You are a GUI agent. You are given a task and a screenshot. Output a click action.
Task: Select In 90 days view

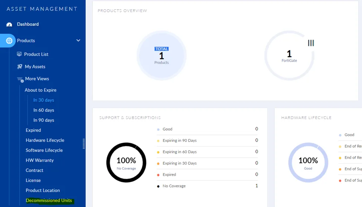pos(43,120)
